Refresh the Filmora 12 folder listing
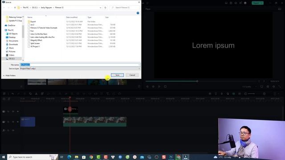Viewport: 285px width, 160px height. (105, 8)
